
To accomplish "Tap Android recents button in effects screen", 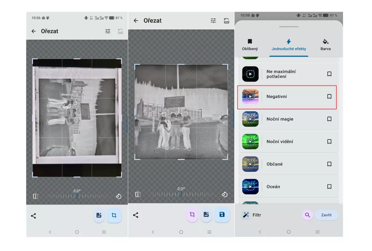I will (317, 232).
